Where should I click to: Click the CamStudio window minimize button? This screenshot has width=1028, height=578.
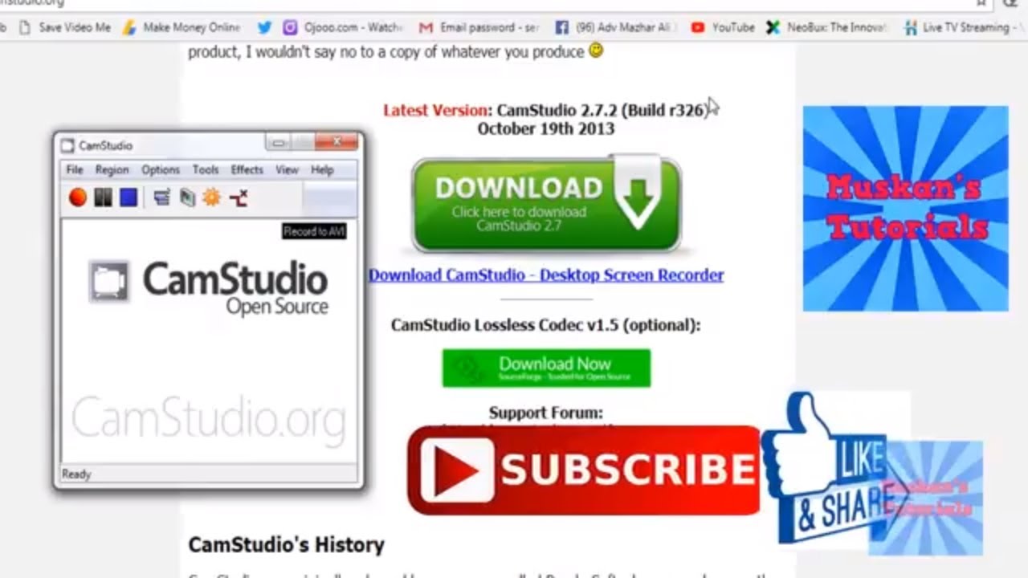pyautogui.click(x=279, y=143)
